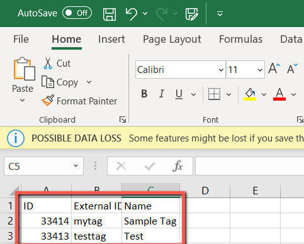
Task: Open the Data ribbon tab
Action: 291,39
